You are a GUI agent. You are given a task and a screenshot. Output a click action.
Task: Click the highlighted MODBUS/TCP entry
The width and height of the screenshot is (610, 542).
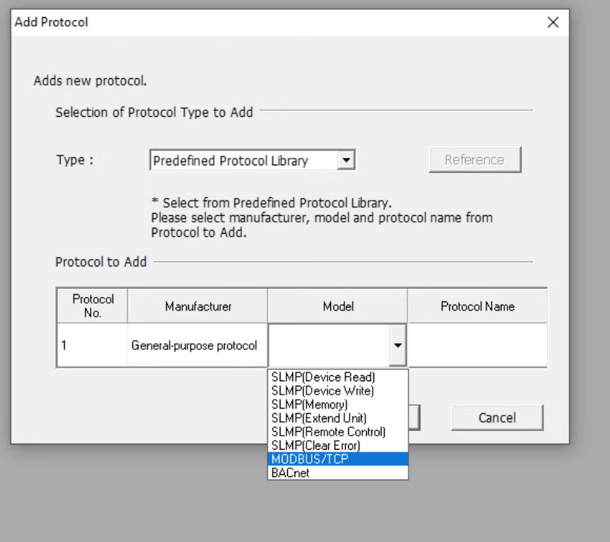coord(338,459)
